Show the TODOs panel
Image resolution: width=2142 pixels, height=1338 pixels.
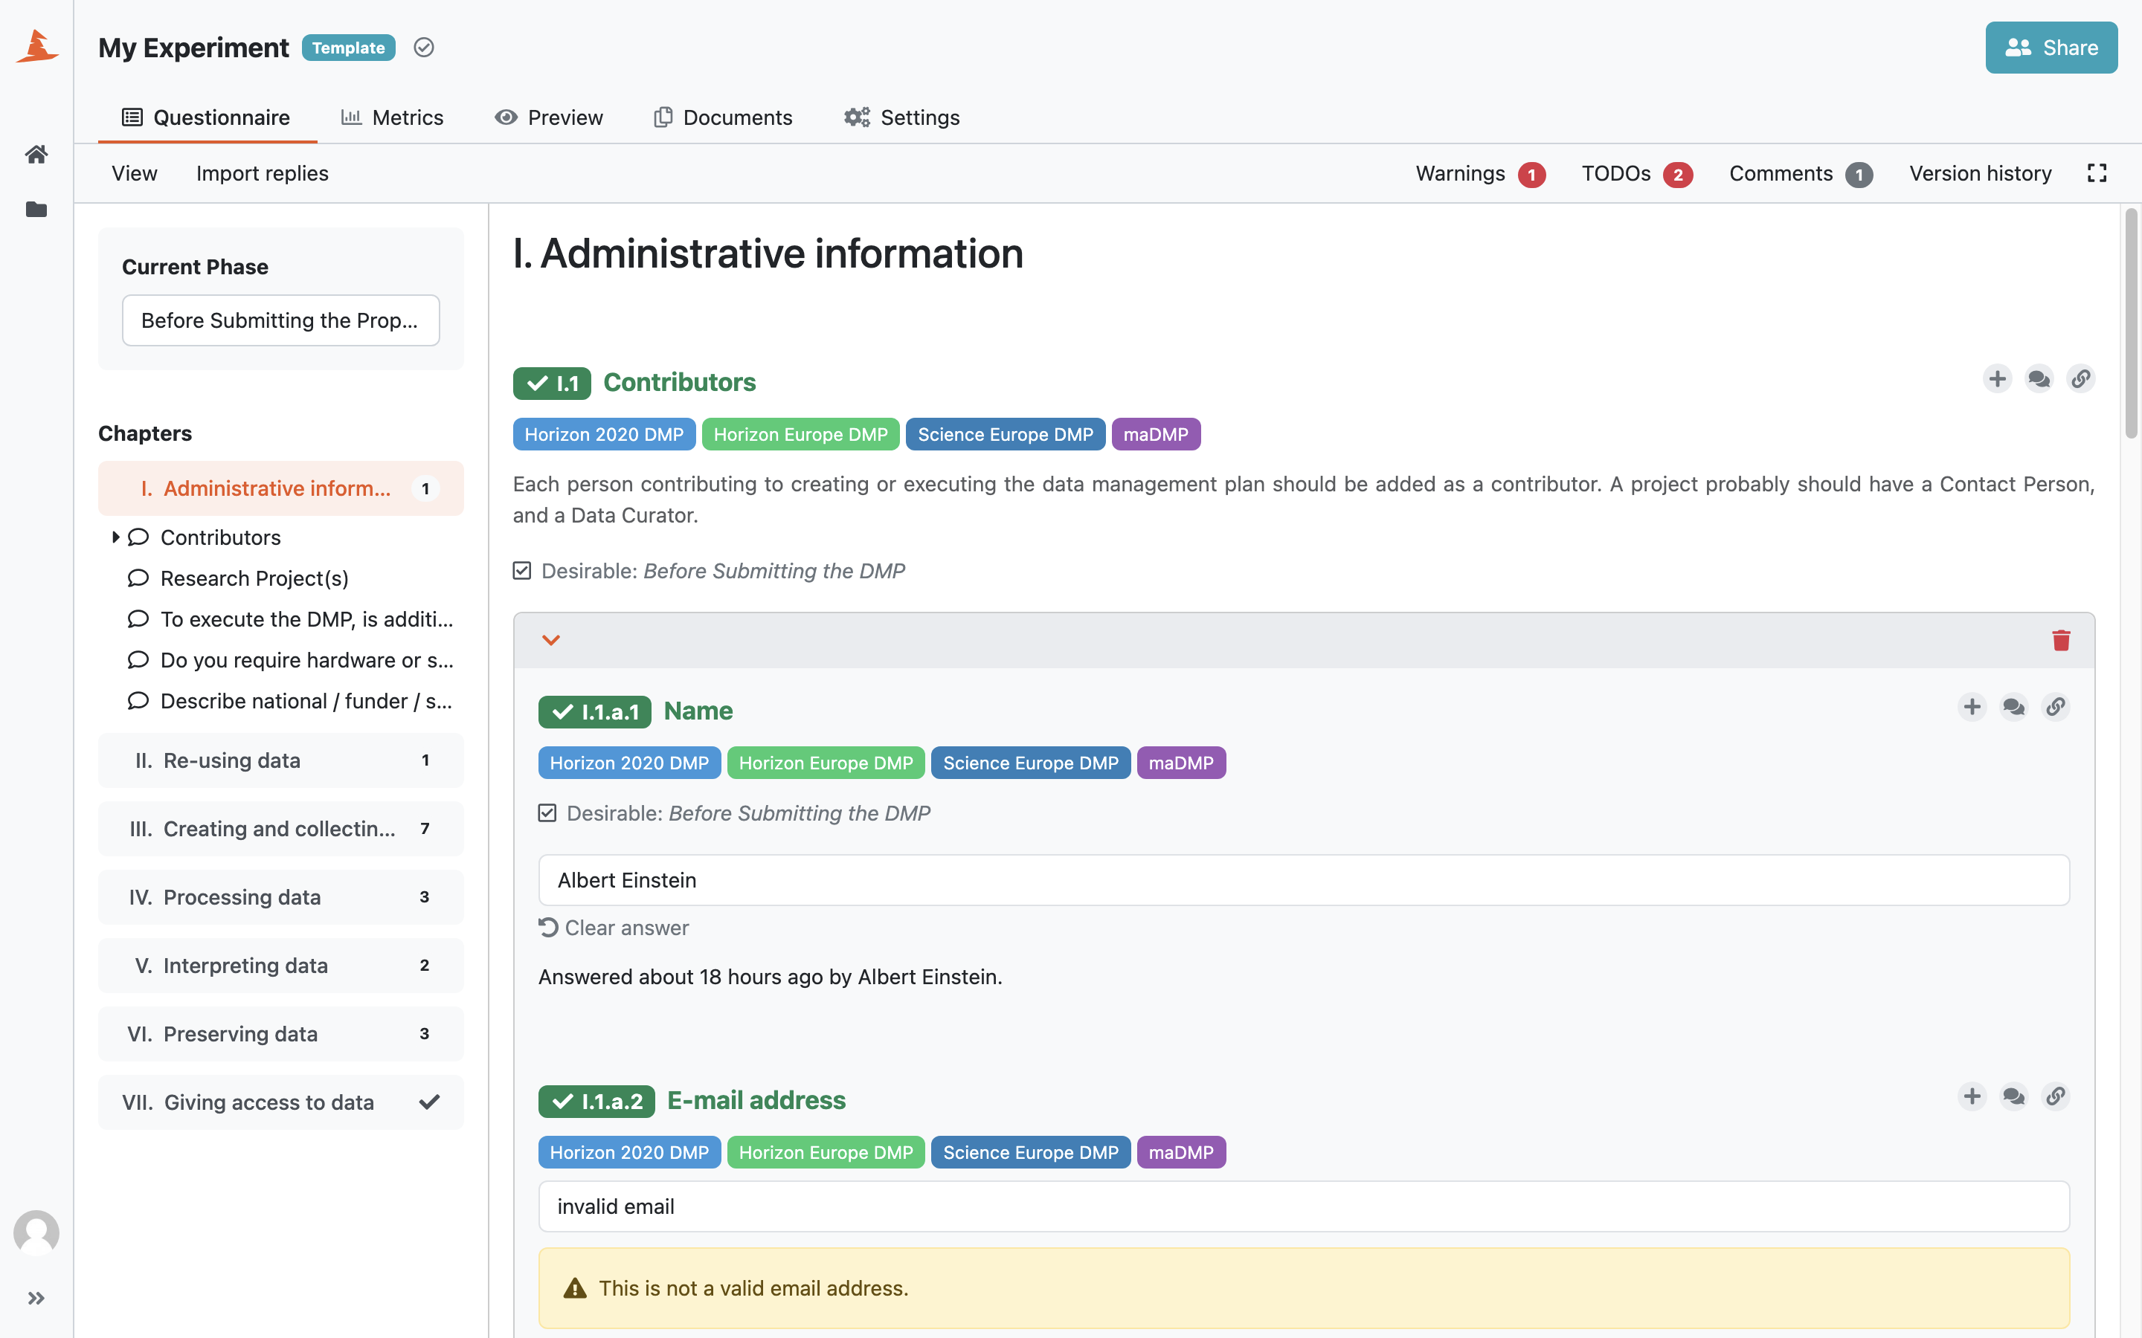coord(1636,173)
